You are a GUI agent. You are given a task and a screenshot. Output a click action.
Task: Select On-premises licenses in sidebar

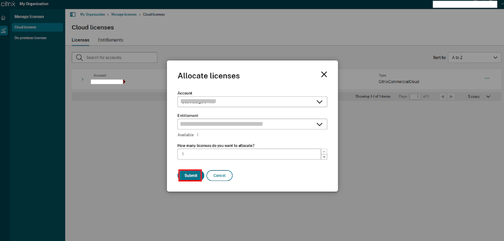coord(30,38)
